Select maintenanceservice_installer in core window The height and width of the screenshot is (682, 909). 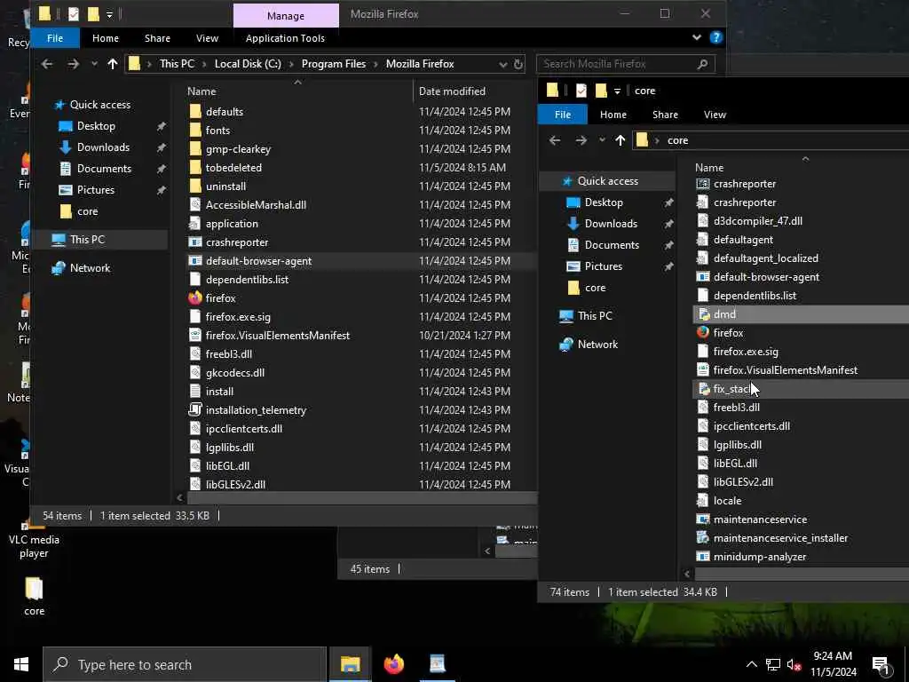[x=780, y=538]
